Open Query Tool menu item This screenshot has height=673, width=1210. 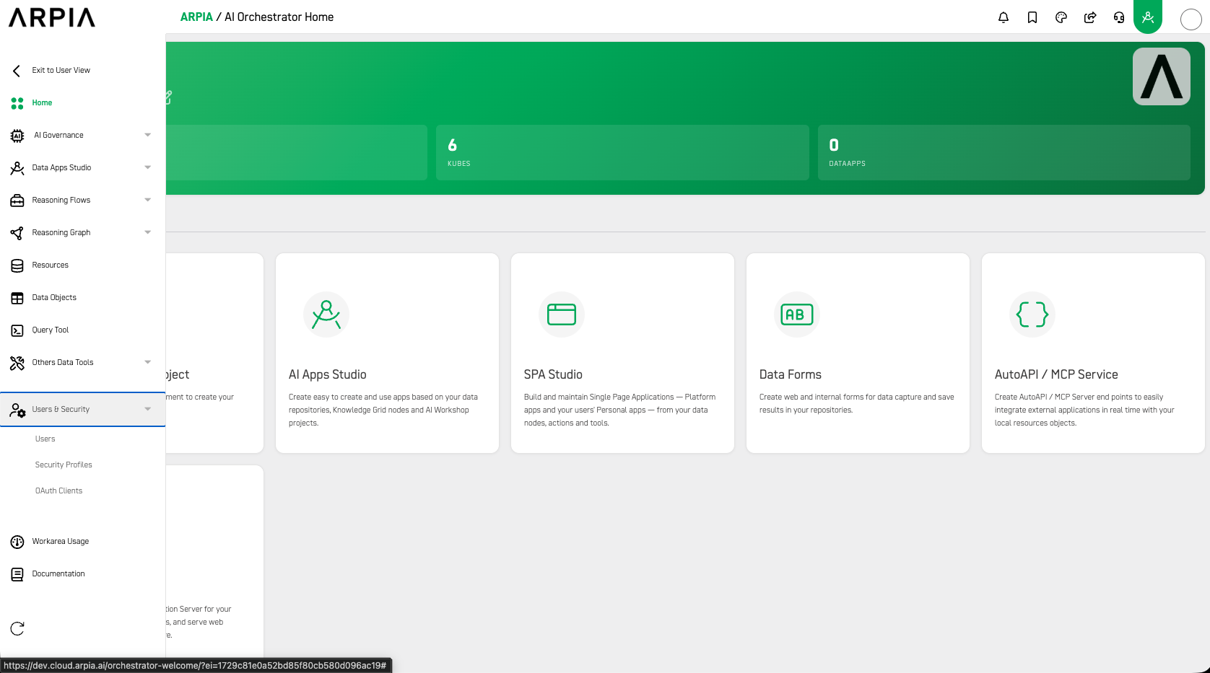(x=51, y=330)
